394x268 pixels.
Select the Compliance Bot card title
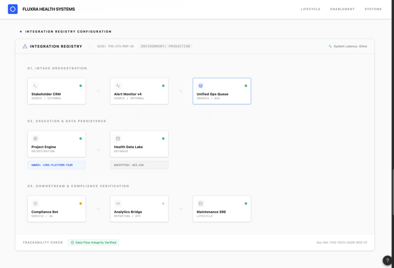point(45,212)
